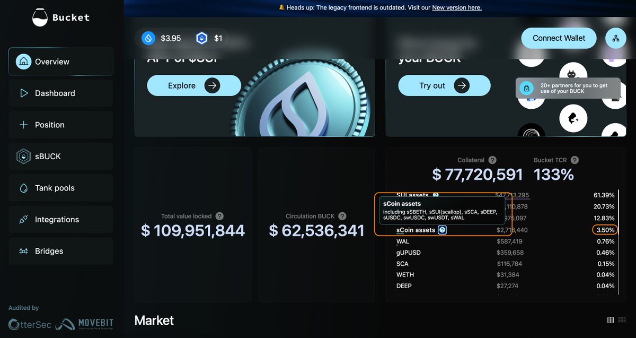Click the Integrations plug icon
This screenshot has height=338, width=636.
23,220
